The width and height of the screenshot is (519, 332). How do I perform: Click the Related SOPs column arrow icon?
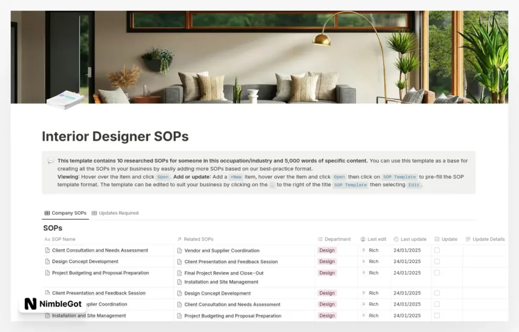pyautogui.click(x=179, y=239)
